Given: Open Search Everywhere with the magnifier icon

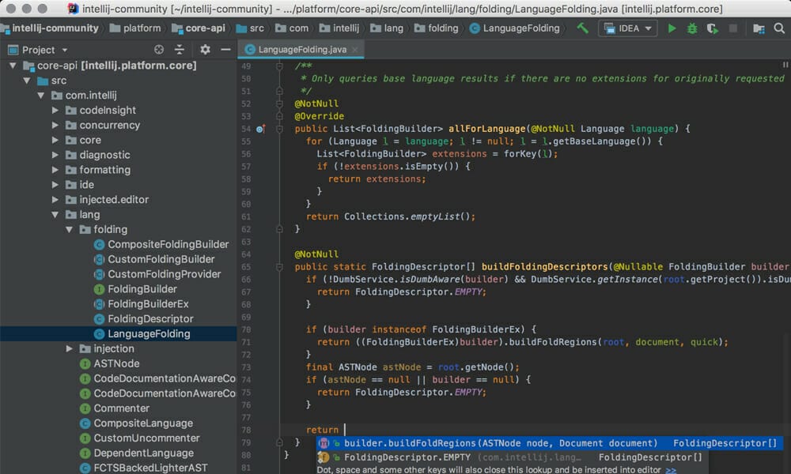Looking at the screenshot, I should [x=778, y=28].
